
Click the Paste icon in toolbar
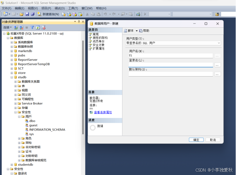click(99, 14)
